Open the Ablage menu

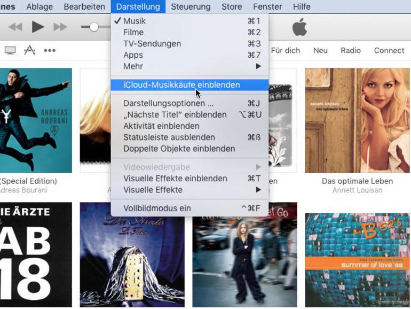(x=39, y=6)
